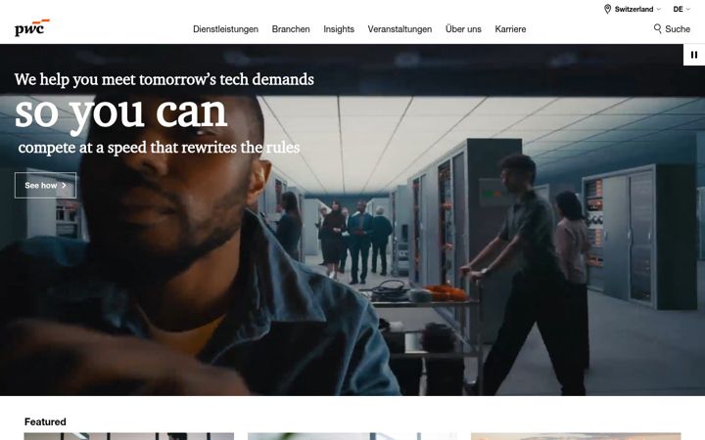Pause the hero video

(694, 55)
